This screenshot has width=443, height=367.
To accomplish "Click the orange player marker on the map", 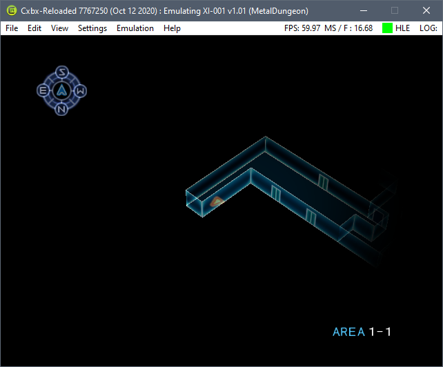I will [x=217, y=201].
